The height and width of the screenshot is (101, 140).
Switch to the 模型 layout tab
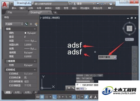pyautogui.click(x=8, y=92)
